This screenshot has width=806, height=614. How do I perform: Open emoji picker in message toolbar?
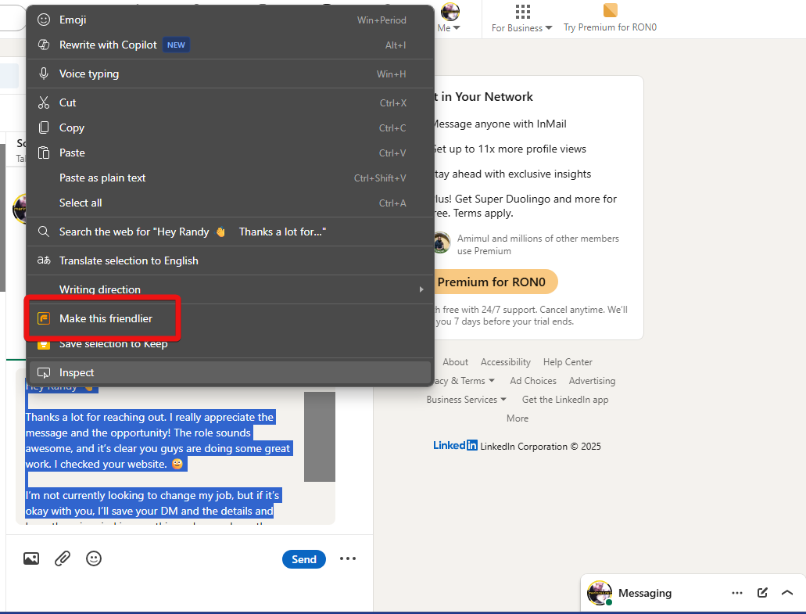pos(94,558)
